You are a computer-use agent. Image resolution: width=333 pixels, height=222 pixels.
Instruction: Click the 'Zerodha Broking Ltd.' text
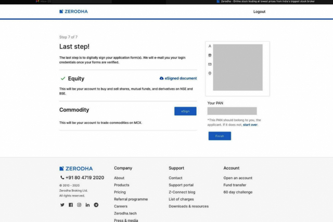click(x=73, y=191)
